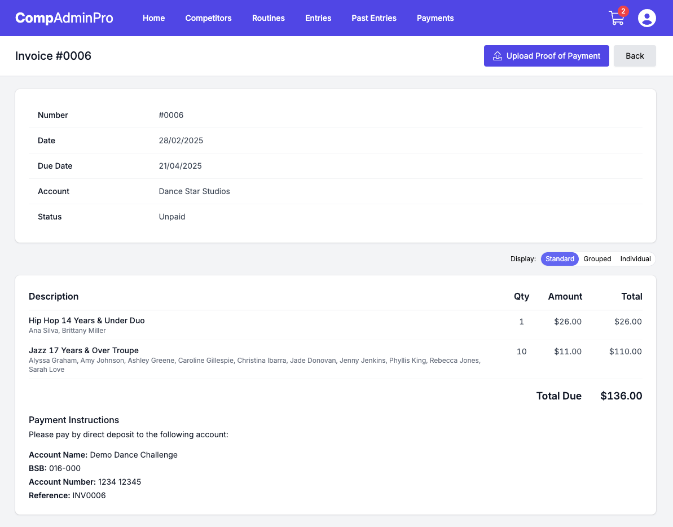
Task: Switch display to Individual
Action: pos(635,259)
